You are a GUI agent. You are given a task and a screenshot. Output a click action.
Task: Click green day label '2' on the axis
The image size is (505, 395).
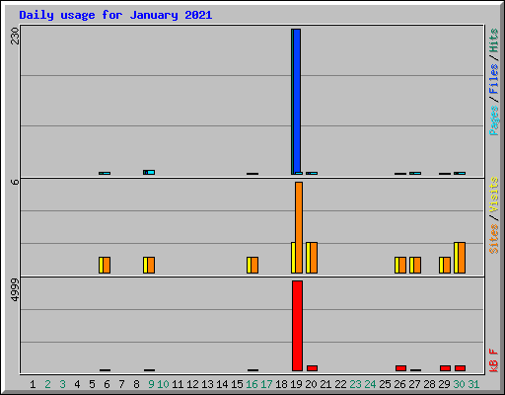click(x=47, y=384)
